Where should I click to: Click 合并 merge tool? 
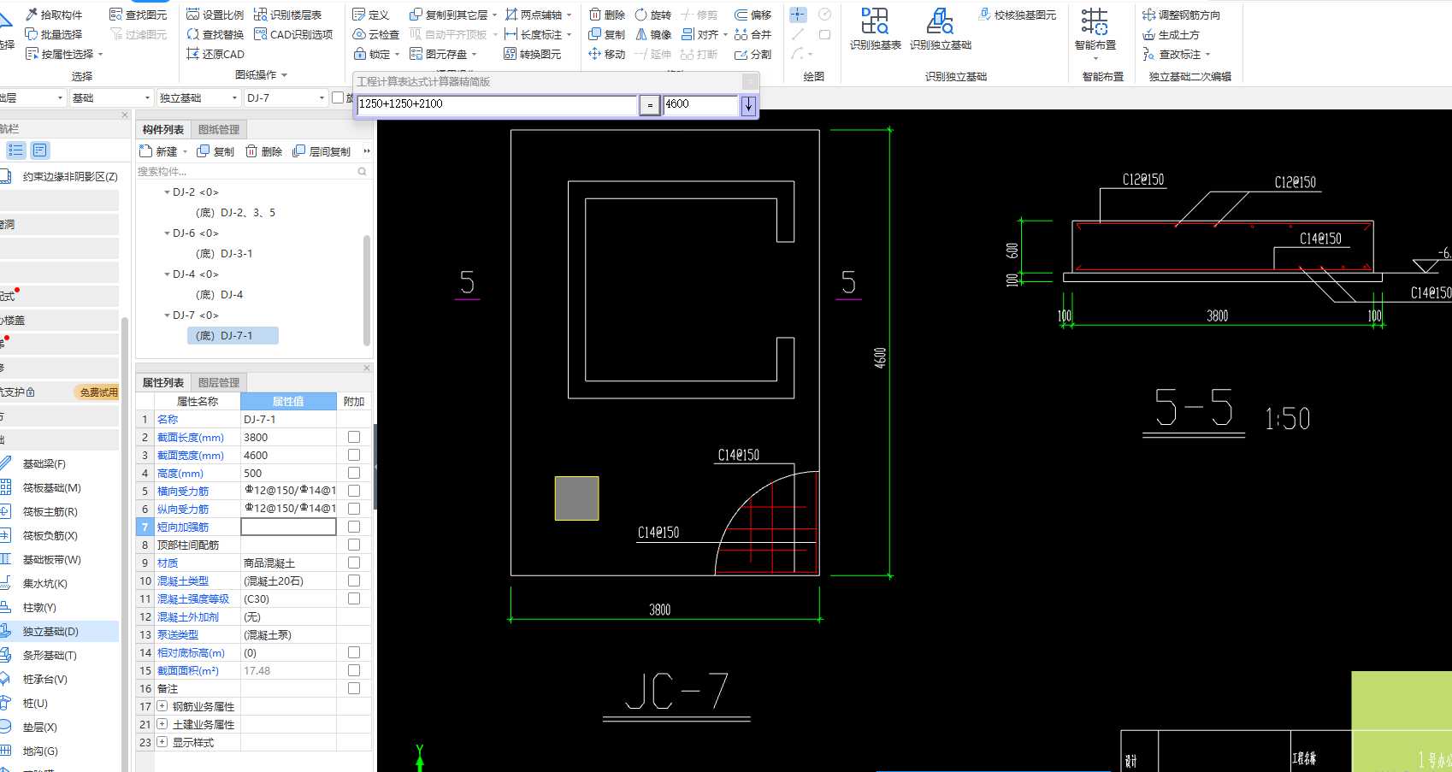click(753, 34)
